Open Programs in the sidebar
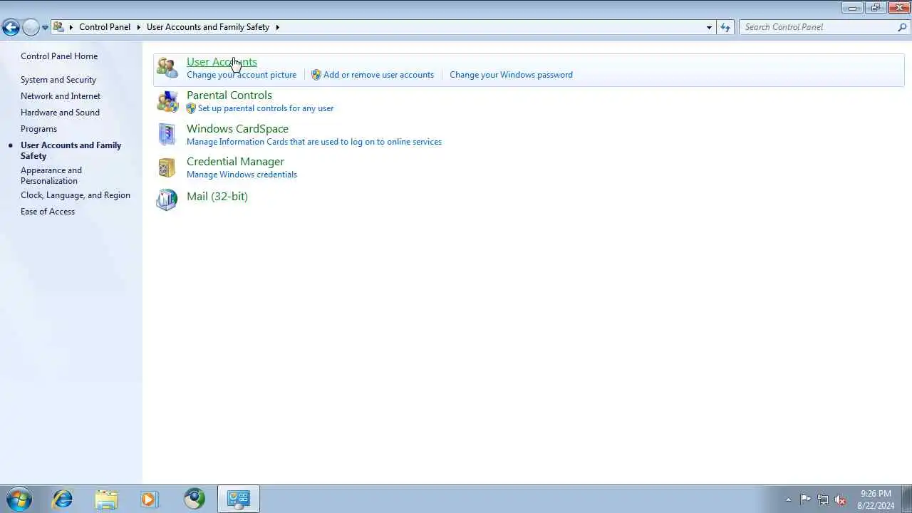The height and width of the screenshot is (513, 912). coord(38,129)
